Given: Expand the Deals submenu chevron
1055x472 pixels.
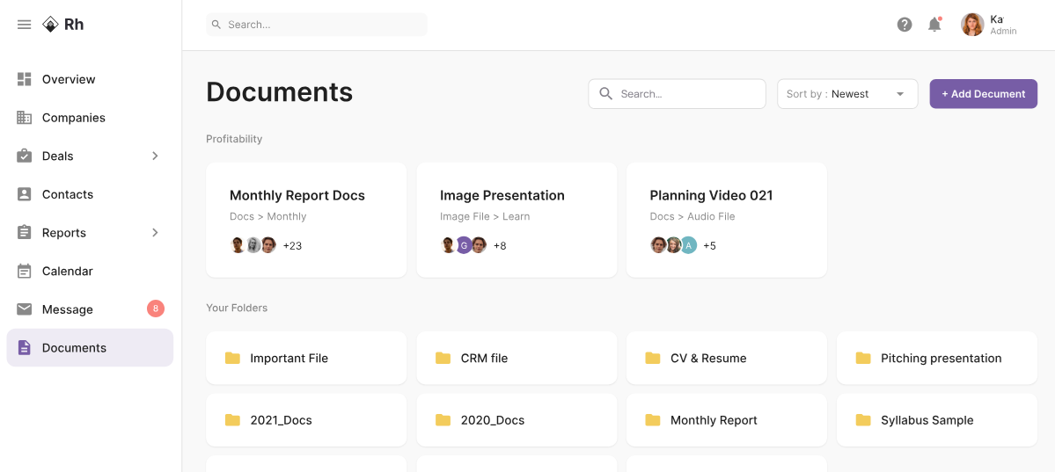Looking at the screenshot, I should click(x=155, y=156).
